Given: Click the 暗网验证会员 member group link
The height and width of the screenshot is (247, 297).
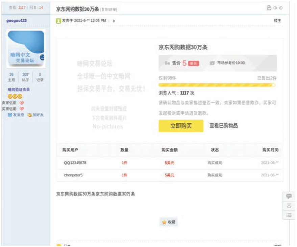Looking at the screenshot, I should (19, 90).
